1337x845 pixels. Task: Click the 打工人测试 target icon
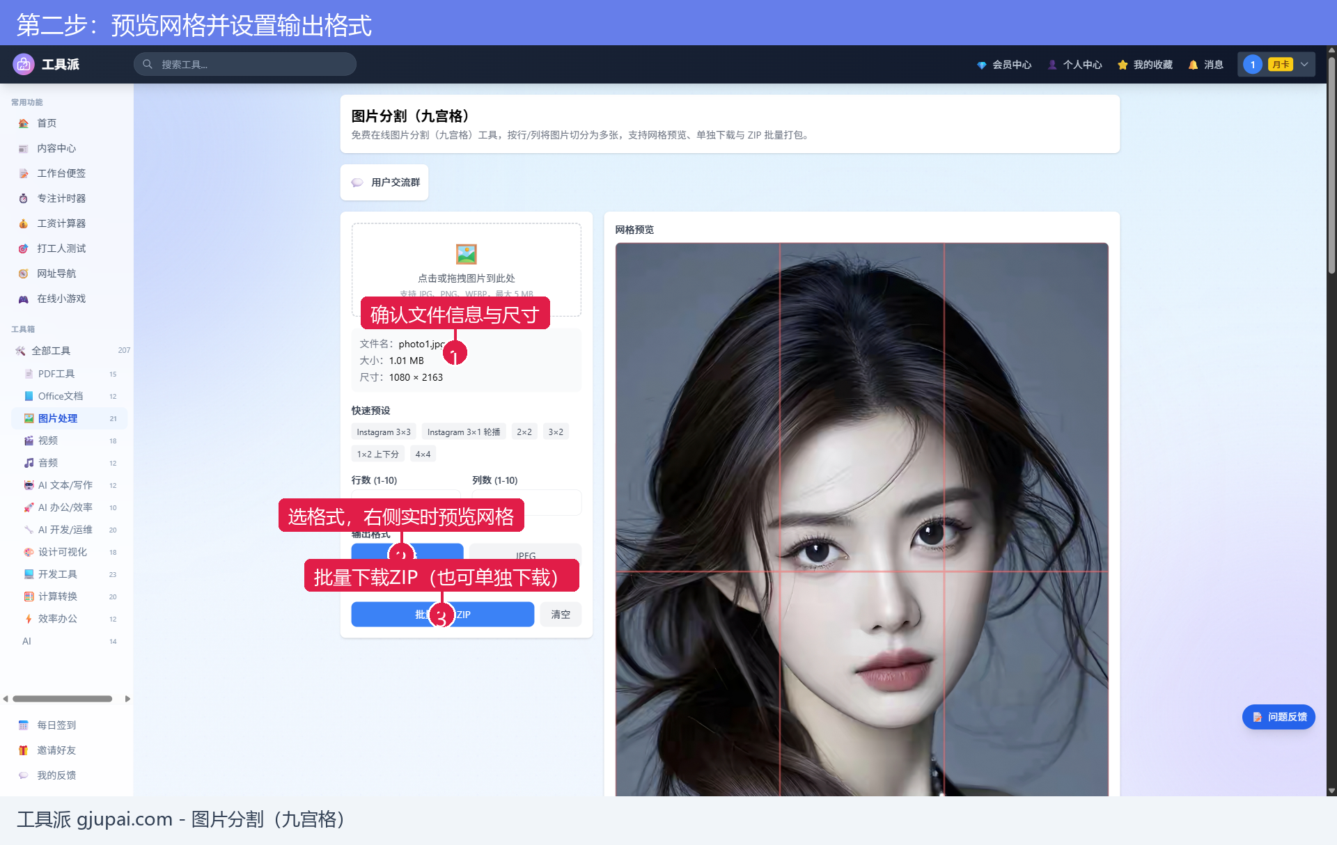click(24, 248)
